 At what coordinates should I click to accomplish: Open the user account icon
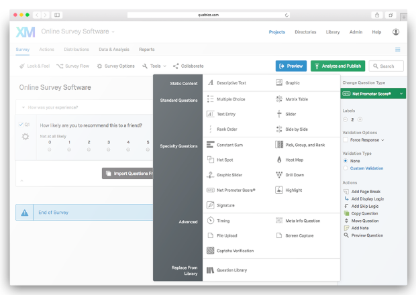396,32
